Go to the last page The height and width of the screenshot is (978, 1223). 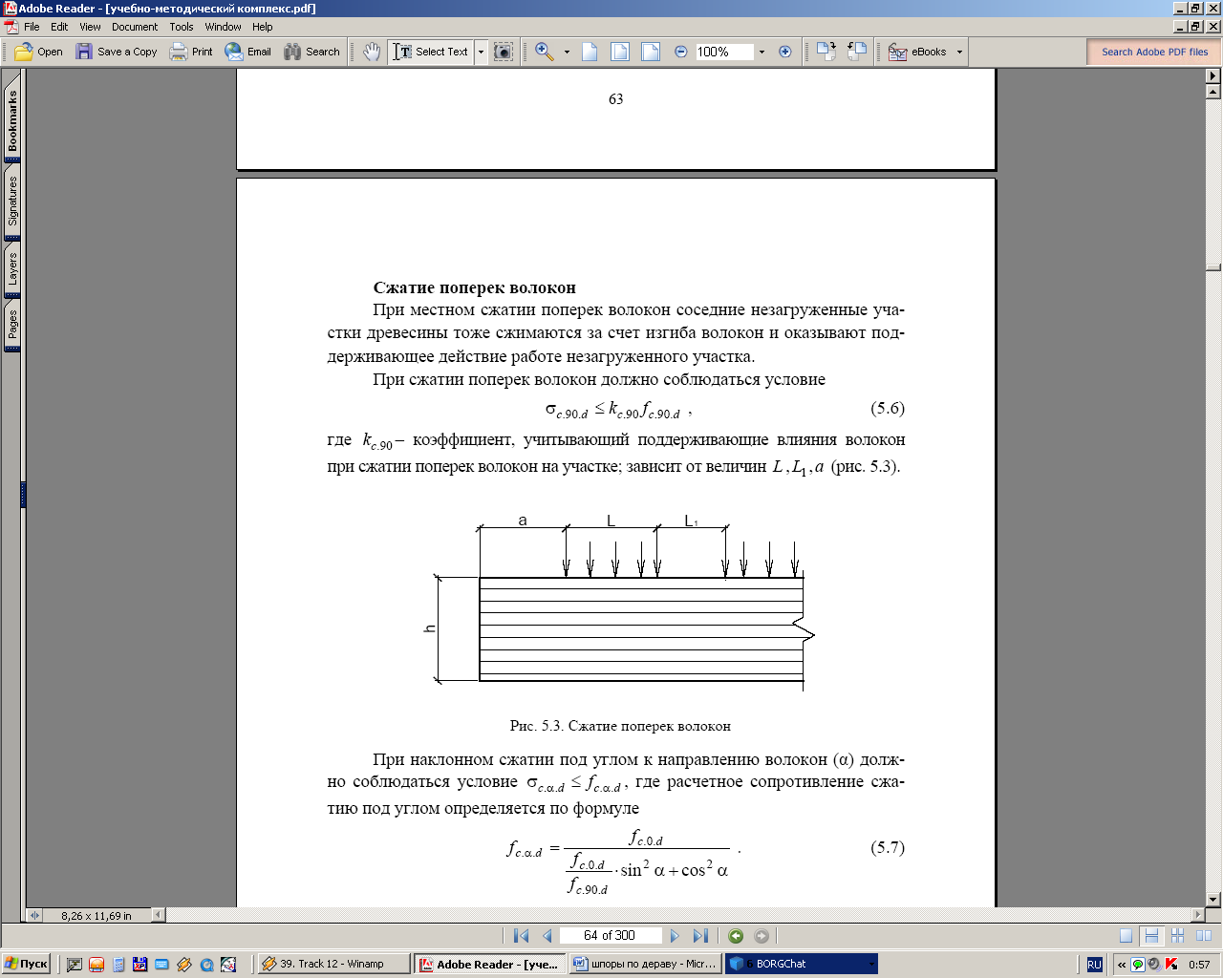pyautogui.click(x=700, y=936)
